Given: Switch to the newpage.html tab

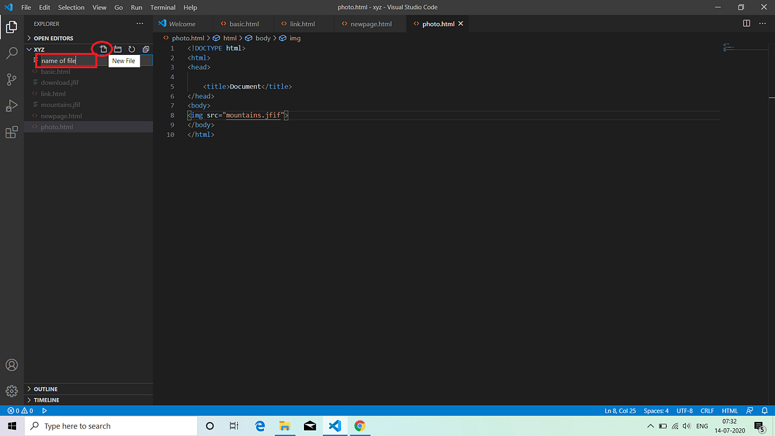Looking at the screenshot, I should click(x=371, y=24).
